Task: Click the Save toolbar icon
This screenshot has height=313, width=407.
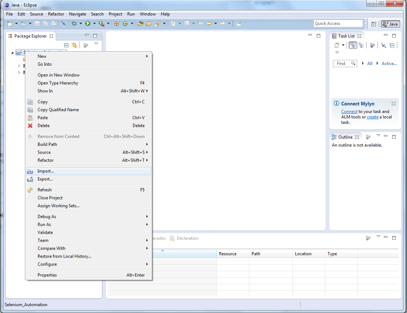Action: (x=37, y=23)
